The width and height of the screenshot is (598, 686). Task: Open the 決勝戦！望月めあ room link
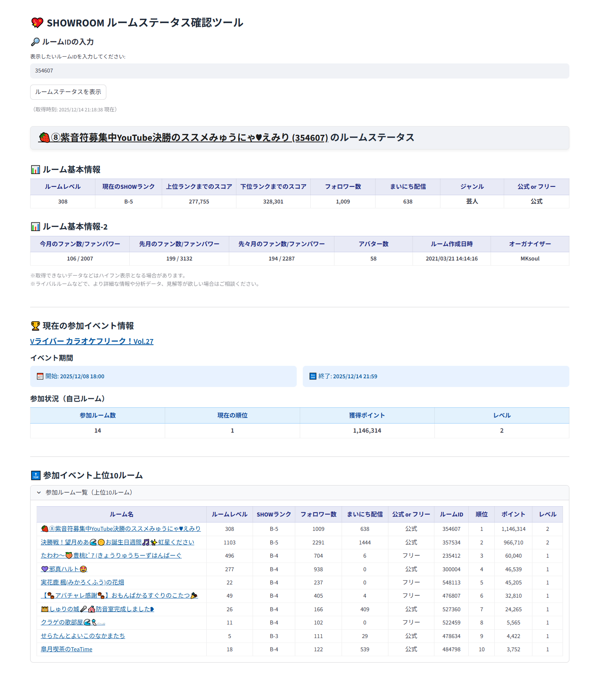pyautogui.click(x=117, y=543)
